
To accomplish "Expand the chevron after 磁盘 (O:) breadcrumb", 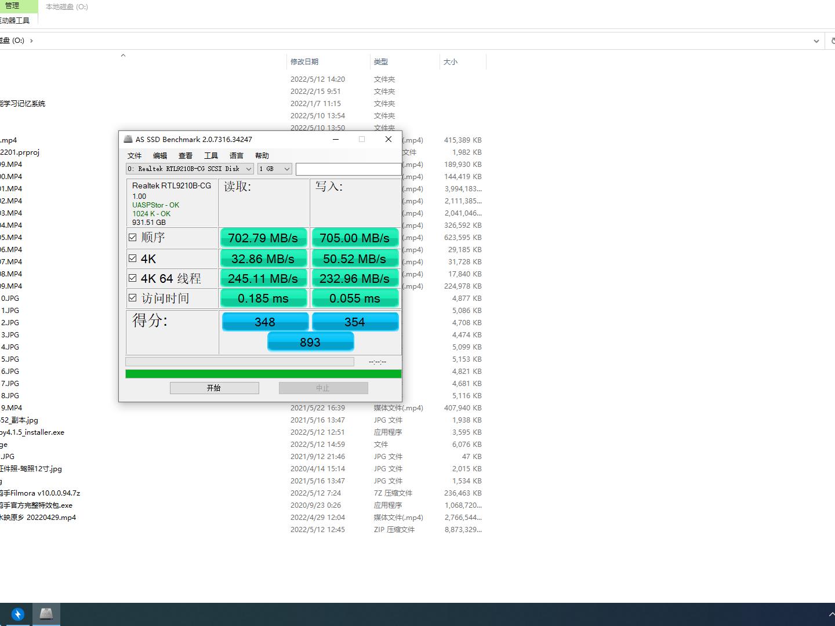I will [x=31, y=41].
